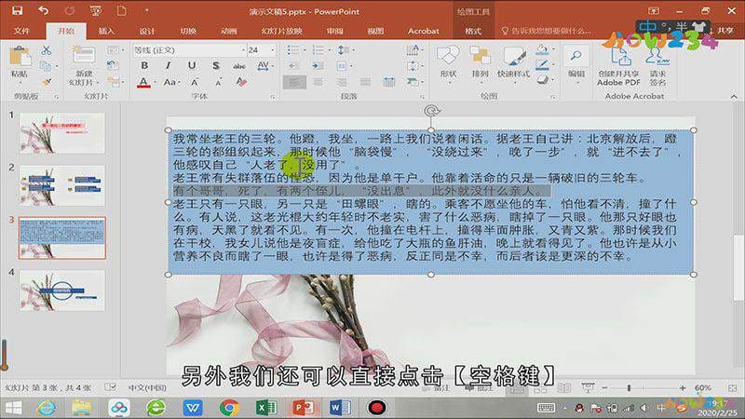745x419 pixels.
Task: Apply red font color (A)
Action: click(x=144, y=83)
